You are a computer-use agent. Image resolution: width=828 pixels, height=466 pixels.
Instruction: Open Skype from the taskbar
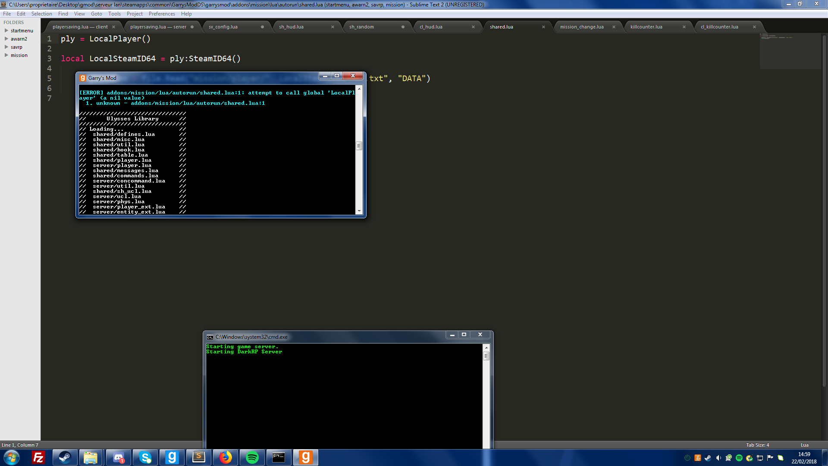[x=145, y=457]
